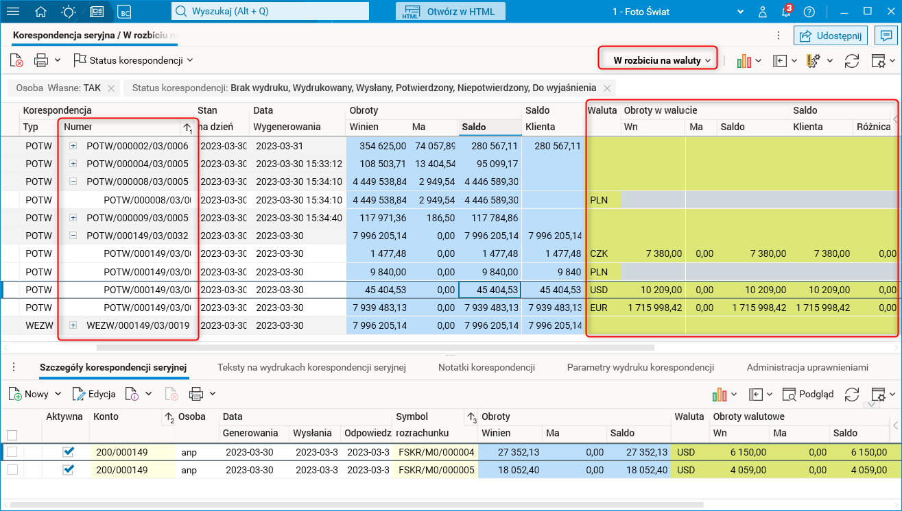Open the chart icon in upper toolbar
Screen dimensions: 902x511
(744, 60)
